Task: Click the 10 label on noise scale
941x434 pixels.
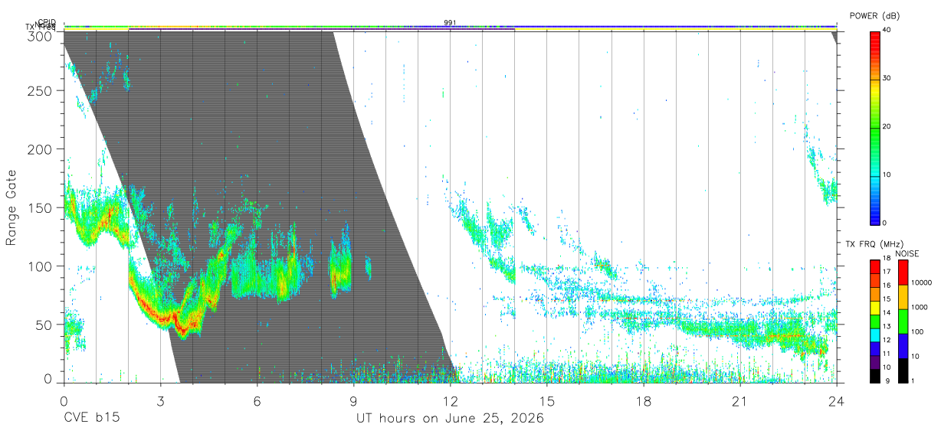Action: tap(914, 357)
